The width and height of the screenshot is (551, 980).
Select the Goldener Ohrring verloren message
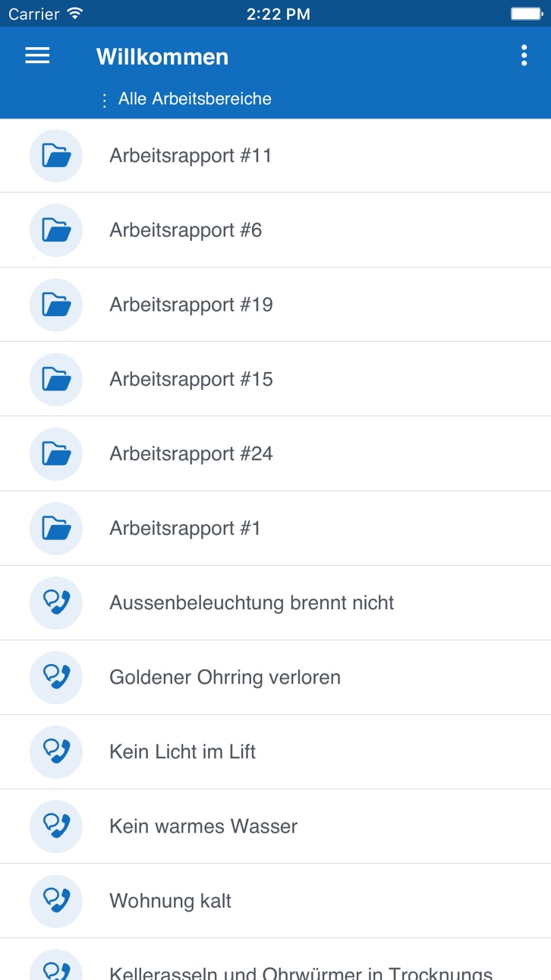coord(275,677)
